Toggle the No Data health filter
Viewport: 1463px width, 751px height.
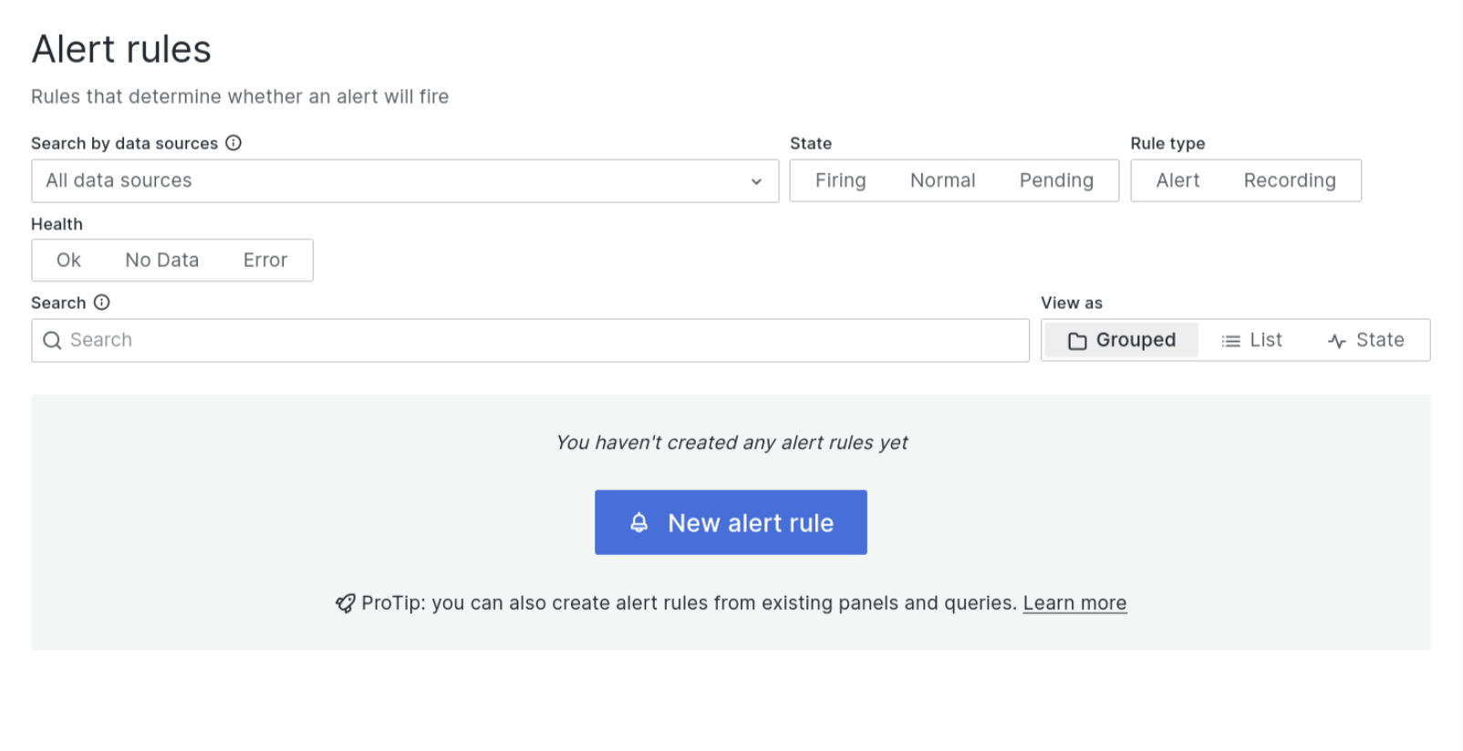coord(161,260)
